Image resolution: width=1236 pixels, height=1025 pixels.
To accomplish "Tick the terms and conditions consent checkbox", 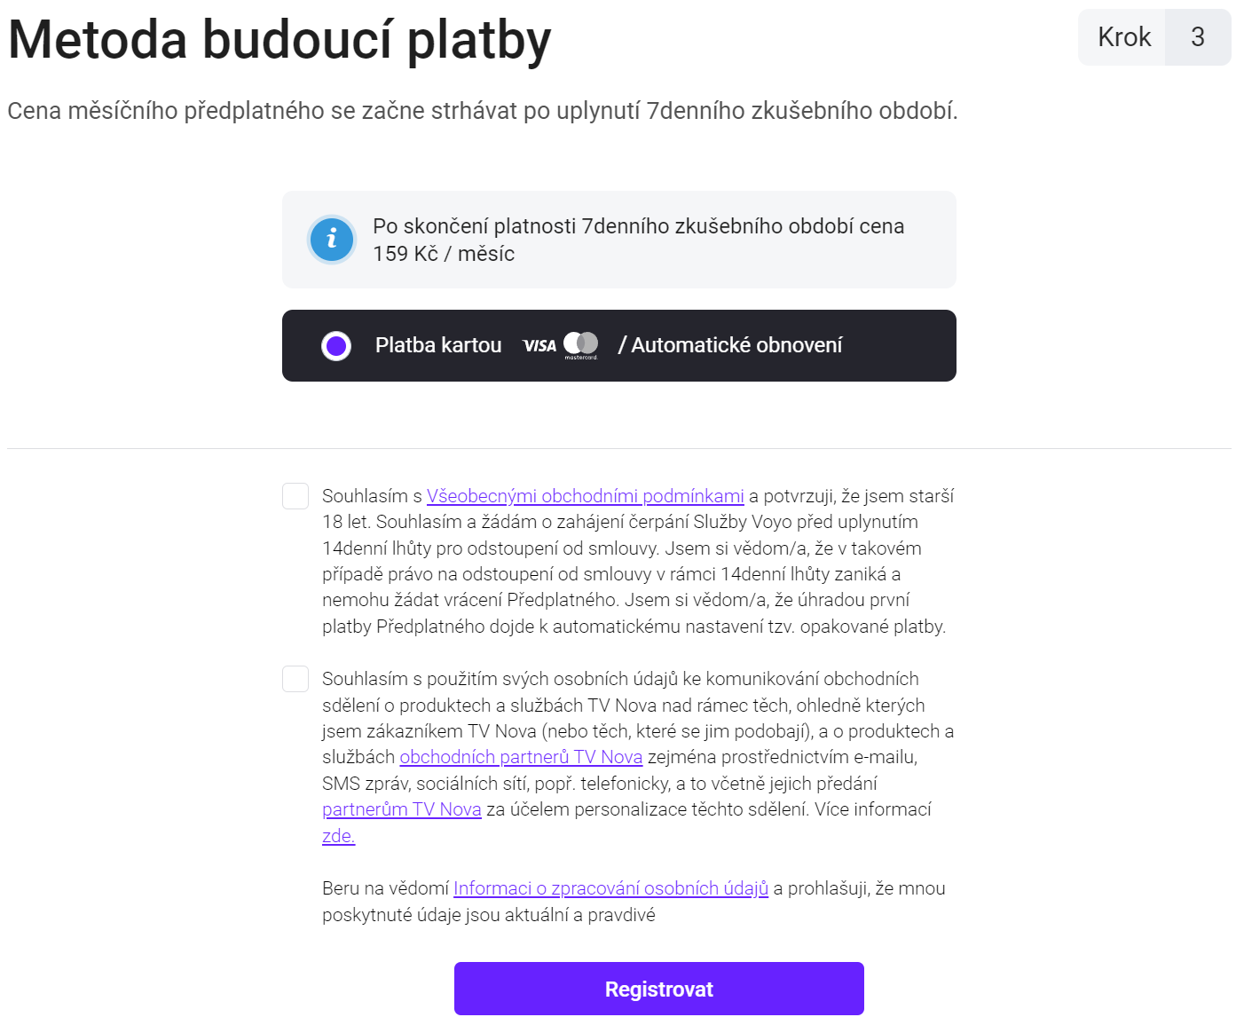I will pos(295,496).
